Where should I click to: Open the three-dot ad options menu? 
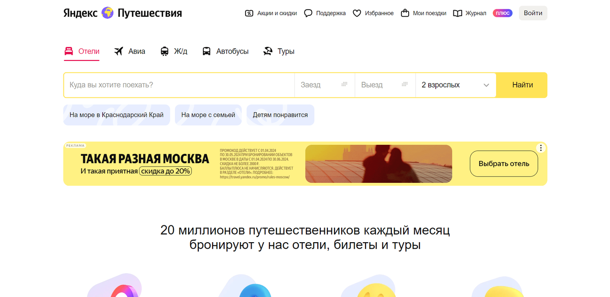[x=541, y=148]
